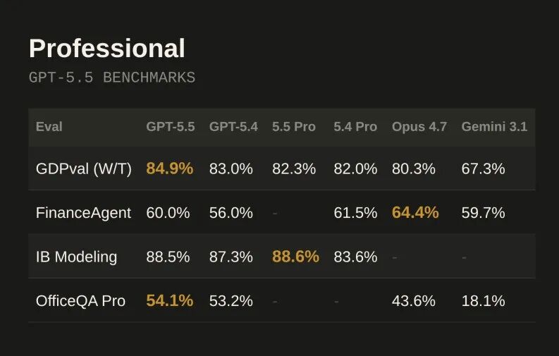Click the OfficeQA Pro row label
The height and width of the screenshot is (356, 559).
click(80, 301)
